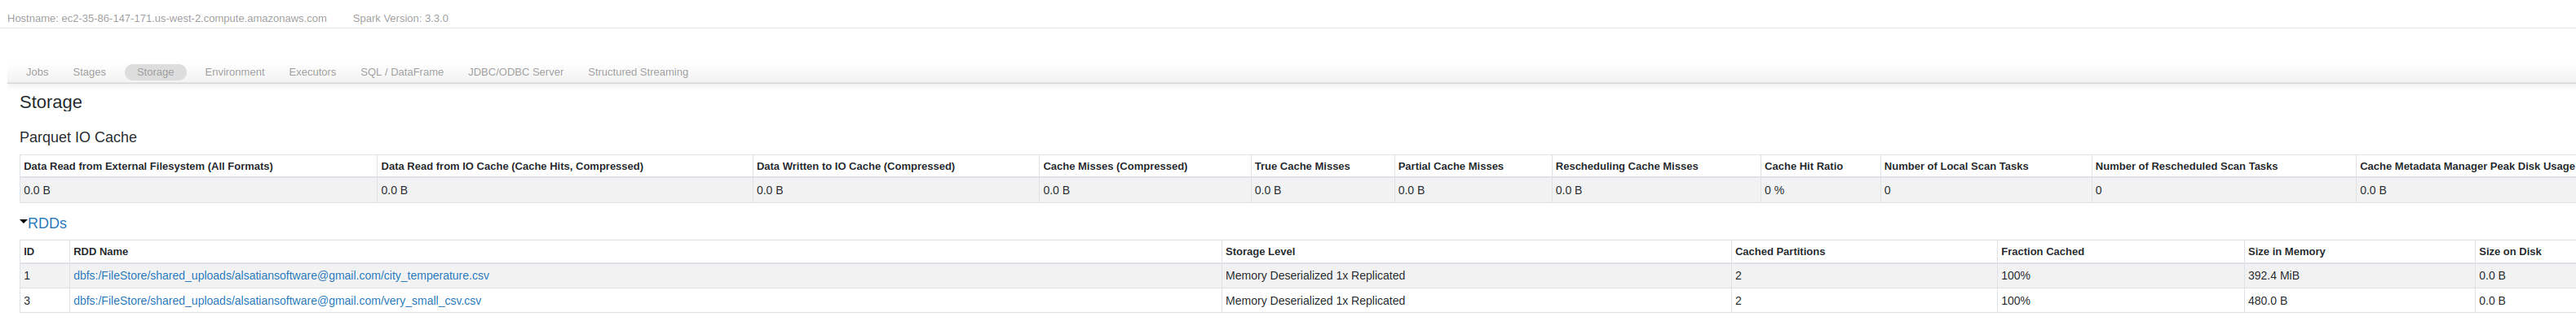
Task: Click the Cache Hit Ratio column header
Action: [x=1803, y=167]
